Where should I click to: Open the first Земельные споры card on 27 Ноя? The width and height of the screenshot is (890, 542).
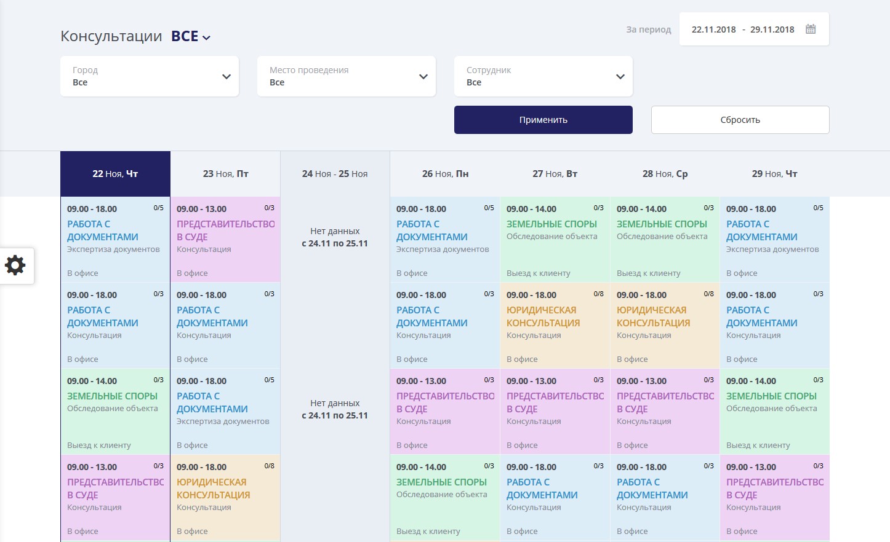pos(555,240)
